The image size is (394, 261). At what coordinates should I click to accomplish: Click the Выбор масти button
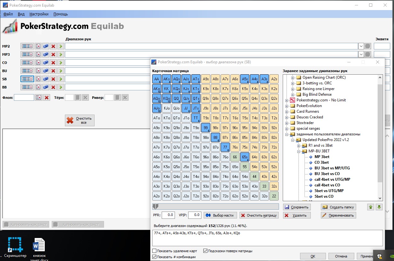pyautogui.click(x=220, y=215)
